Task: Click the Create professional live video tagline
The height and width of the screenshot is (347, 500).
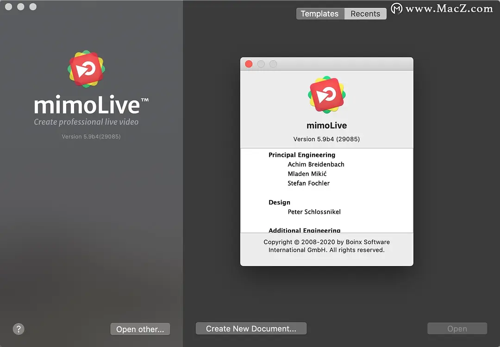Action: [86, 122]
